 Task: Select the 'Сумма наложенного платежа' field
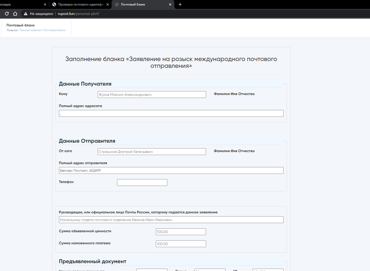(x=181, y=244)
